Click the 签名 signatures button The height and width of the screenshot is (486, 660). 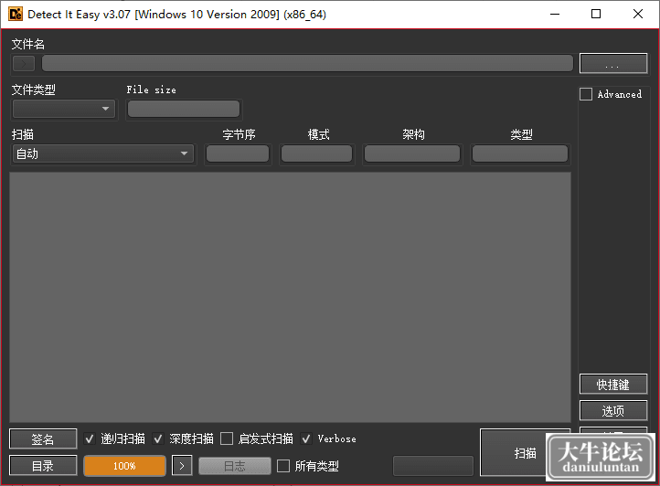(x=43, y=438)
